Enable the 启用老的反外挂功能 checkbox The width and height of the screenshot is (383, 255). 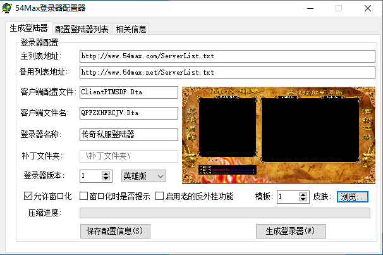(160, 196)
